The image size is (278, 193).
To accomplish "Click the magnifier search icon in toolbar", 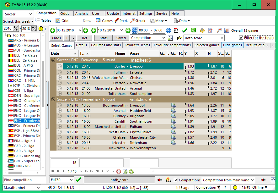I will coord(219,30).
